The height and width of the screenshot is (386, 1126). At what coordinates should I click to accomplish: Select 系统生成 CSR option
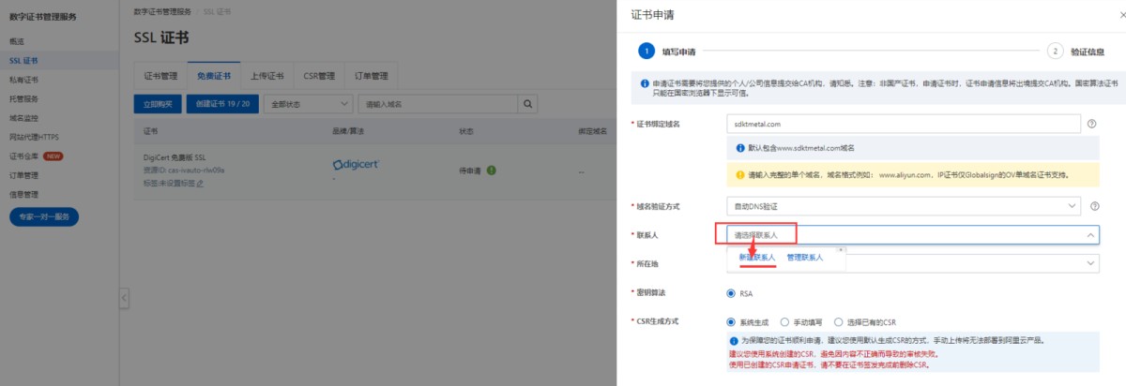pos(731,321)
